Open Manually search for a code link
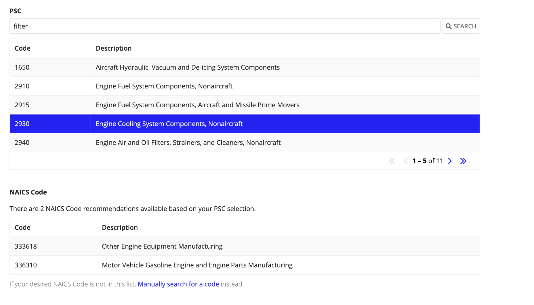Image resolution: width=534 pixels, height=305 pixels. (x=178, y=284)
